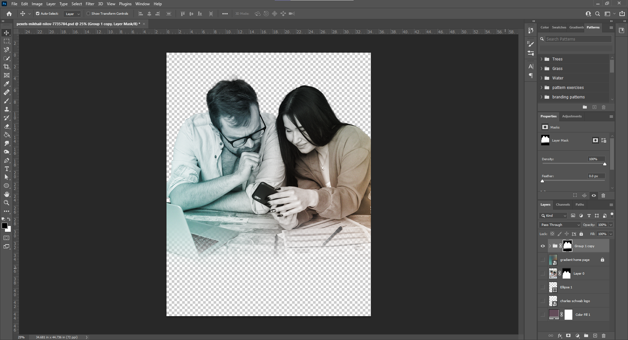Screen dimensions: 628x340
Task: Select the Move tool
Action: coord(7,33)
